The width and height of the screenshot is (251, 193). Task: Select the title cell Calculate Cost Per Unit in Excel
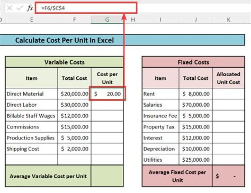pos(122,40)
